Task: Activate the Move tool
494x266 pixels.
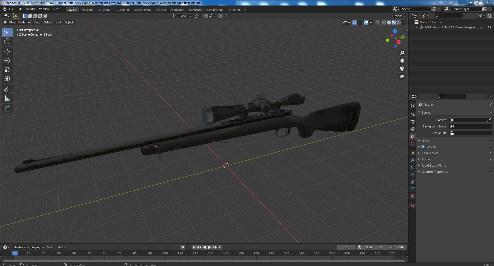Action: (x=7, y=52)
